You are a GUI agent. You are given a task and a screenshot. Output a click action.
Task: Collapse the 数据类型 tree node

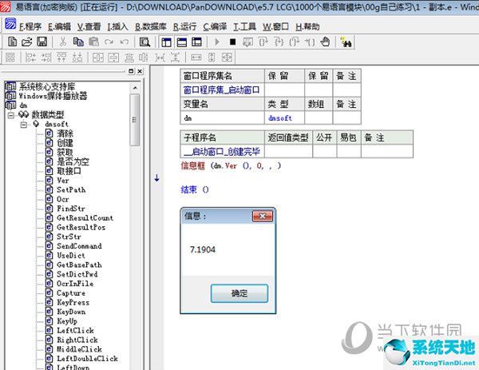(x=11, y=115)
